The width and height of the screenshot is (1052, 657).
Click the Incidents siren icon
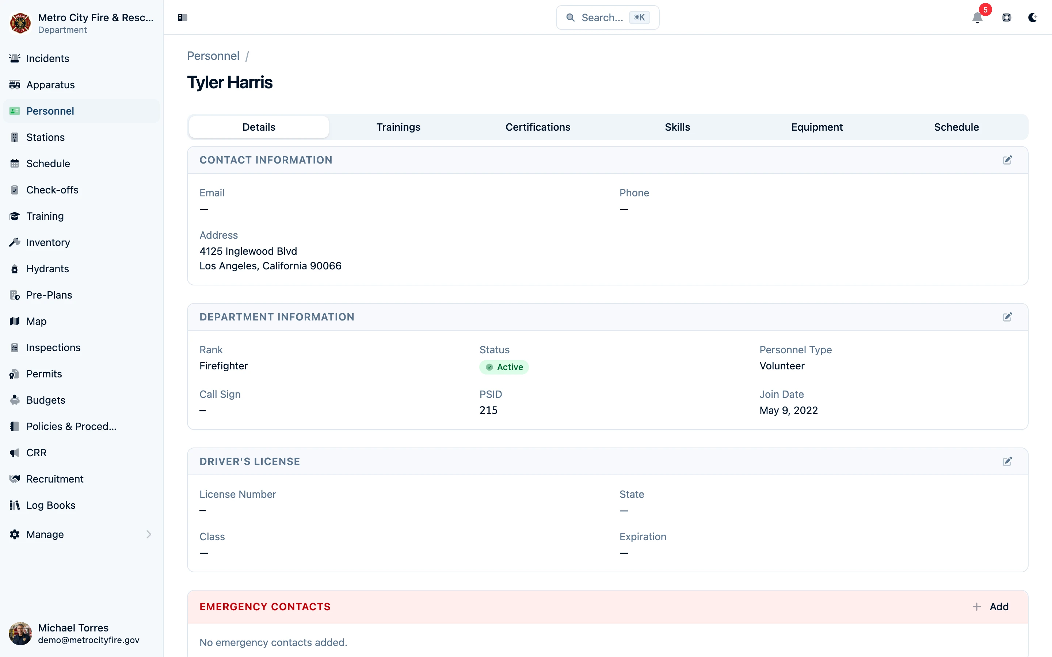14,58
